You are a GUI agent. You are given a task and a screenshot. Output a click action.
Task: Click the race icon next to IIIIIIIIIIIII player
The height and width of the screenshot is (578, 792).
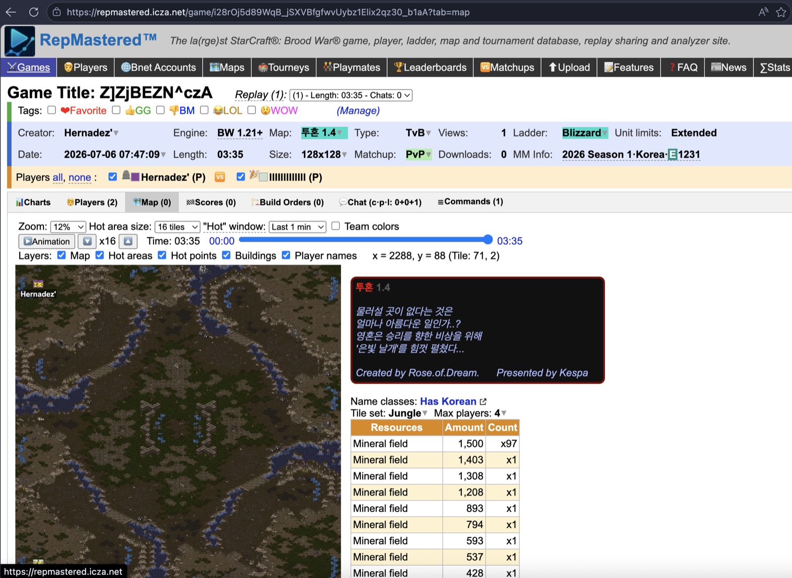[254, 175]
